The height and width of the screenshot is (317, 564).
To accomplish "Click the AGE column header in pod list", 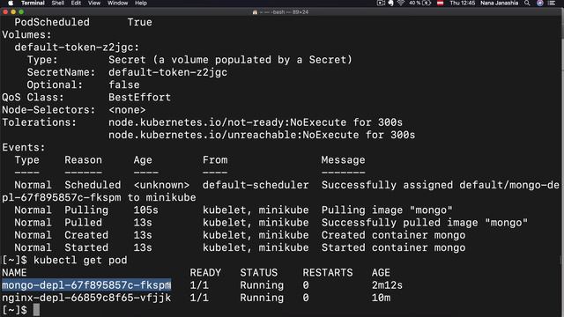I will 381,272.
